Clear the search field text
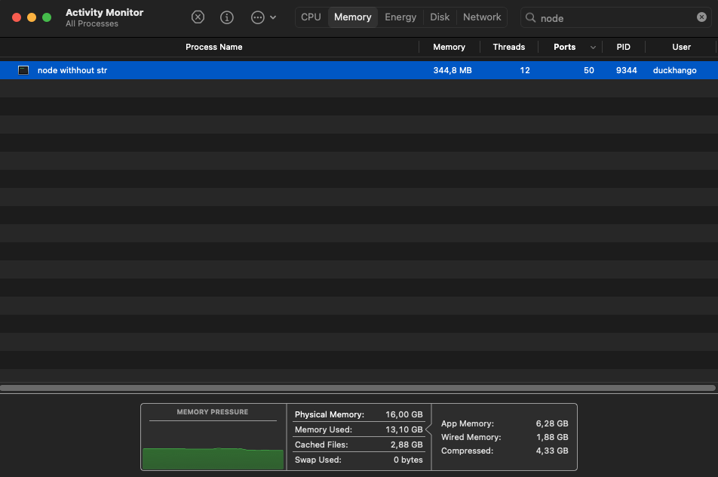 point(701,17)
